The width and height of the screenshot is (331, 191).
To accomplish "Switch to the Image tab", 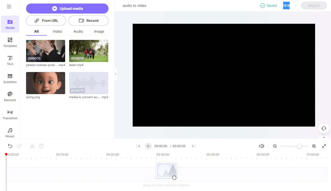I will (99, 31).
